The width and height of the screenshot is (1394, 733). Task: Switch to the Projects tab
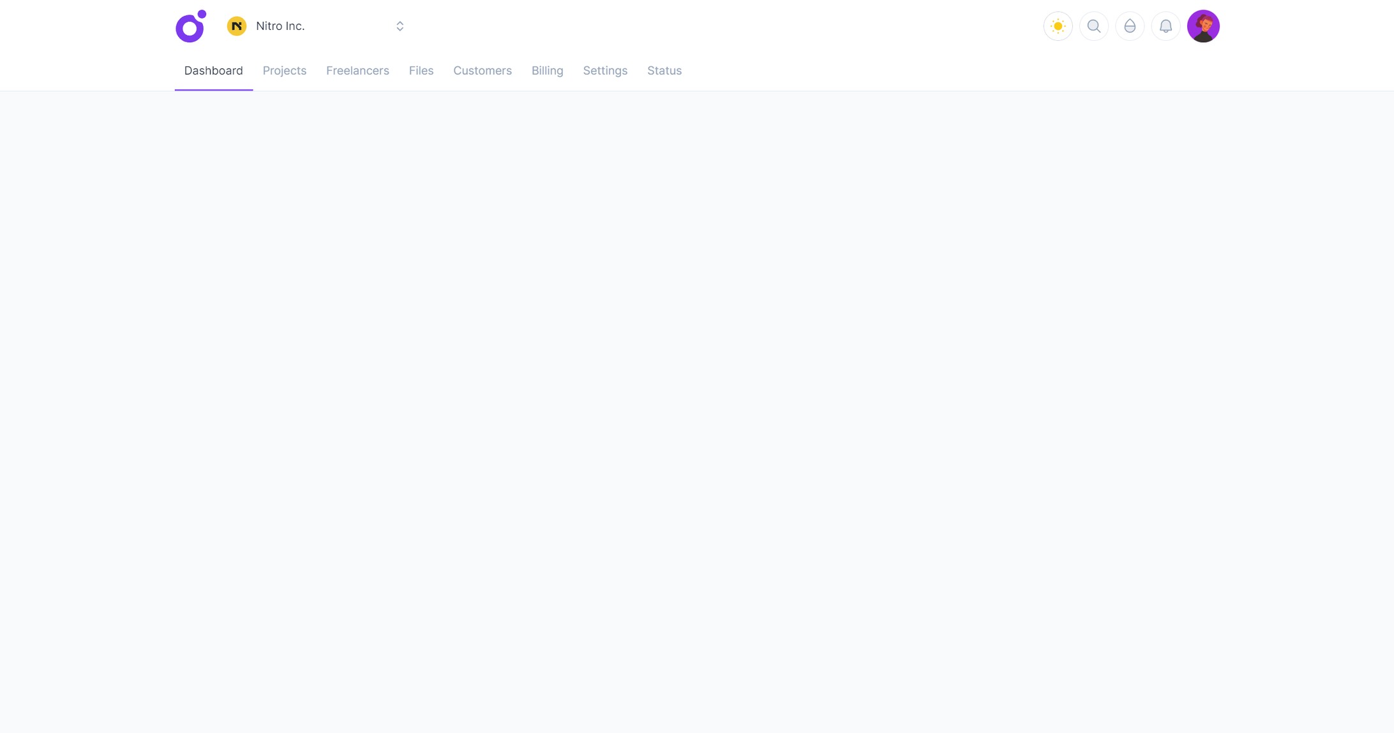(284, 71)
